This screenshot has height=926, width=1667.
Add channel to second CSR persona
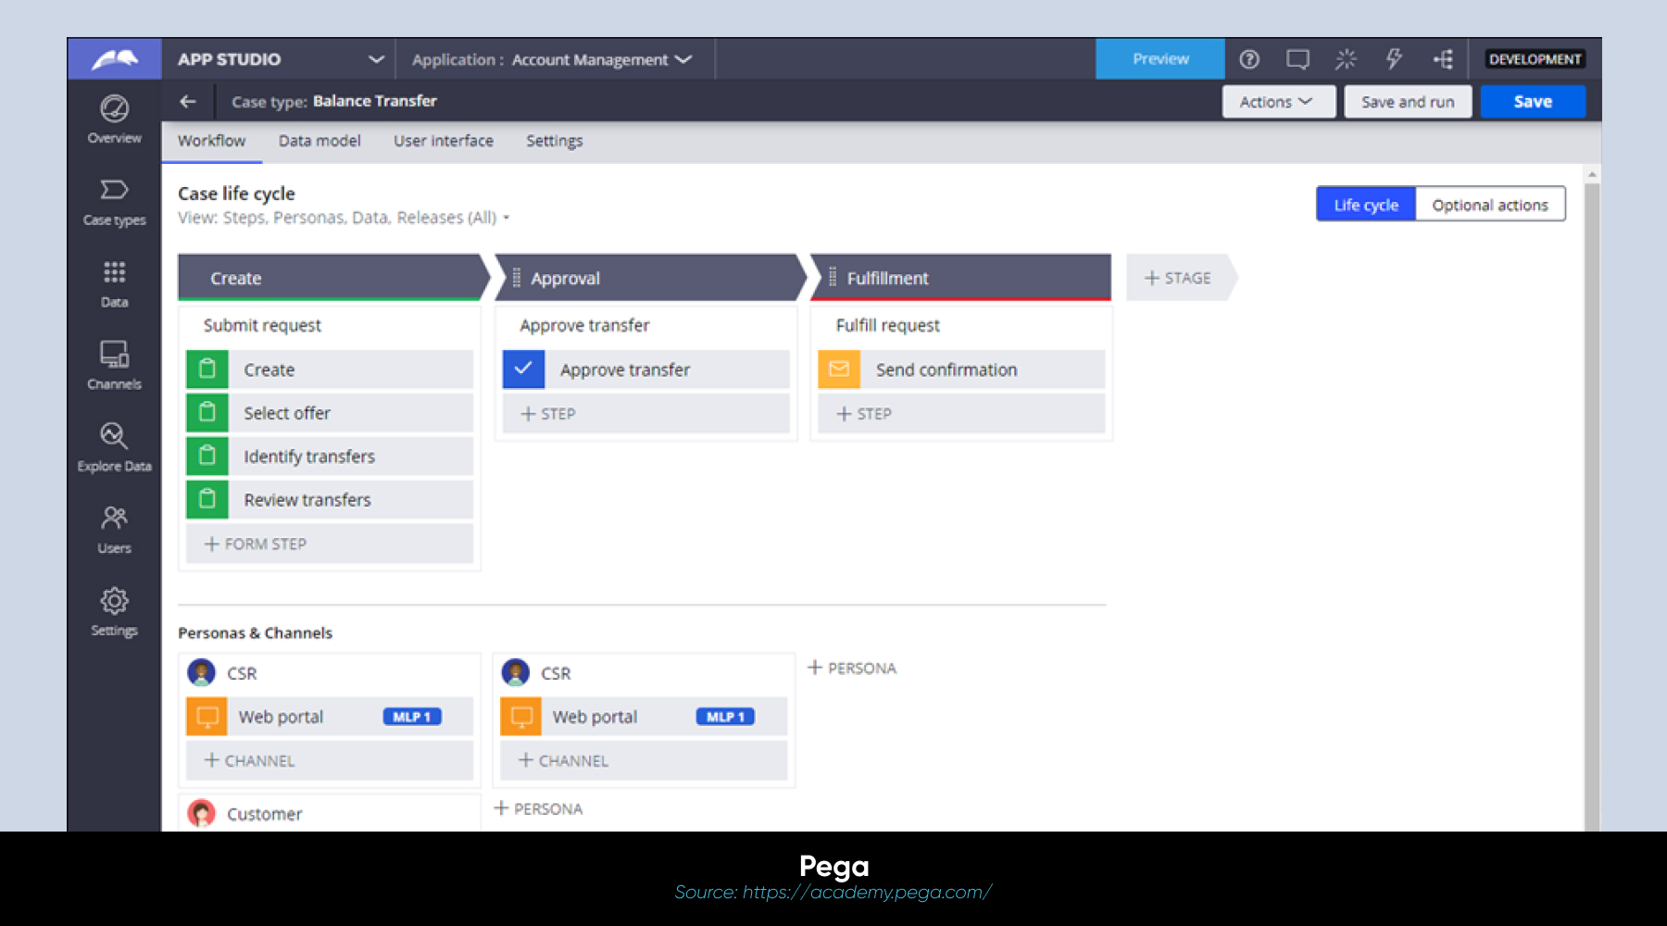click(644, 760)
